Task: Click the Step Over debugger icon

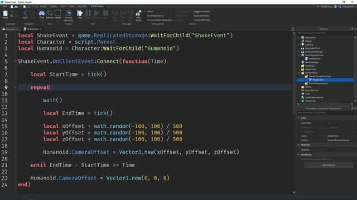Action: [123, 13]
